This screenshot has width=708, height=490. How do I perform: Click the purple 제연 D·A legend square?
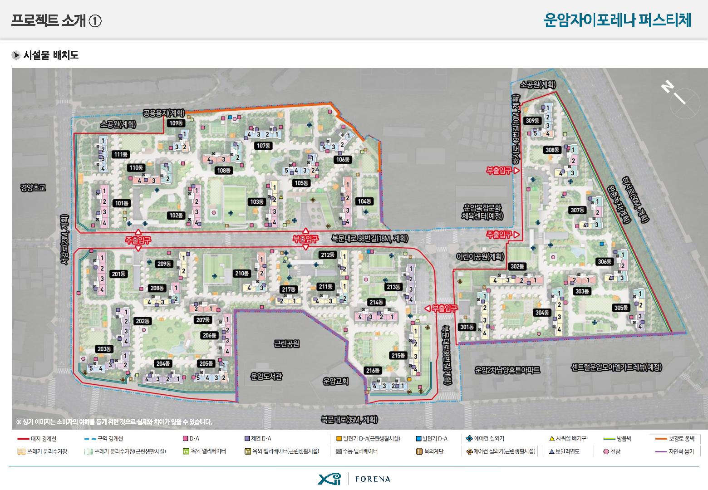pyautogui.click(x=247, y=439)
